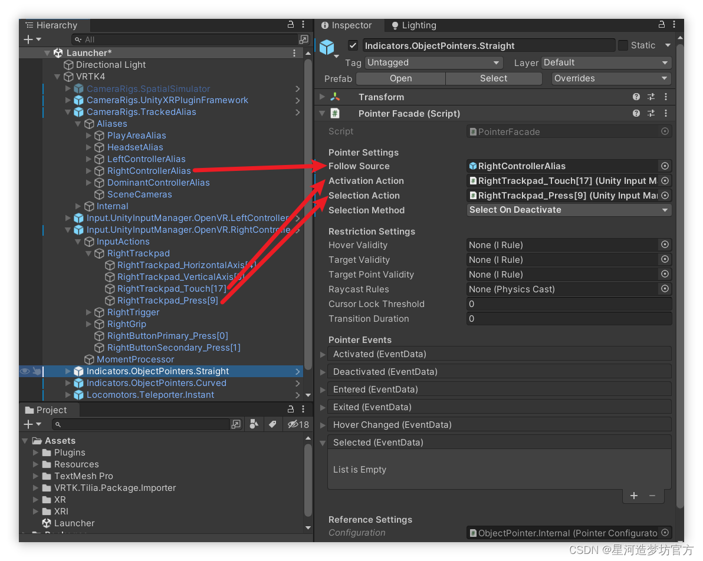Open object picker for Activation Action
This screenshot has height=561, width=703.
click(x=665, y=180)
